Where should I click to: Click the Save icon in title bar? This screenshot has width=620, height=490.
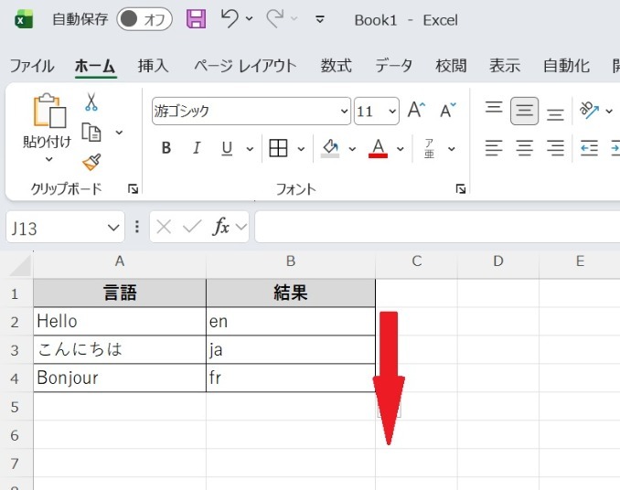pyautogui.click(x=196, y=19)
